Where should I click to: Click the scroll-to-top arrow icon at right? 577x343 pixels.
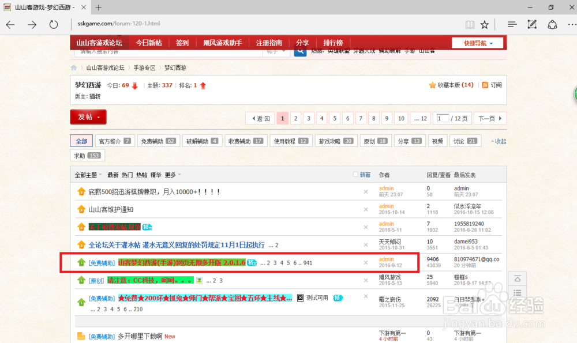click(x=518, y=279)
